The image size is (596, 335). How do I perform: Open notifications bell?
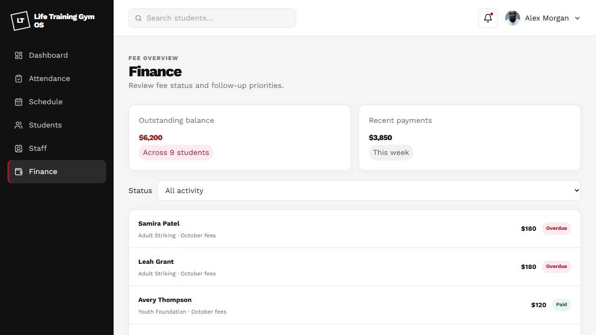pos(488,18)
